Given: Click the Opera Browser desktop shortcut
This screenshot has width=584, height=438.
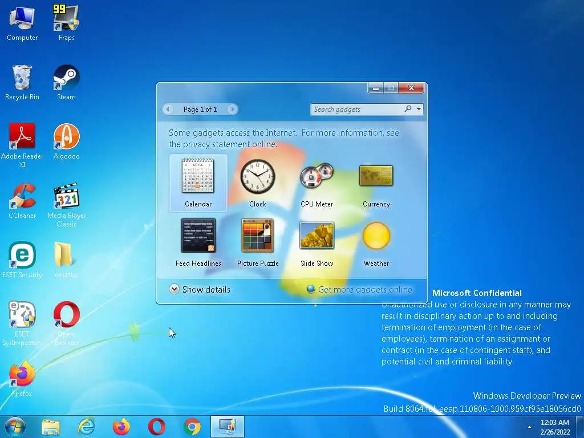Looking at the screenshot, I should point(66,323).
